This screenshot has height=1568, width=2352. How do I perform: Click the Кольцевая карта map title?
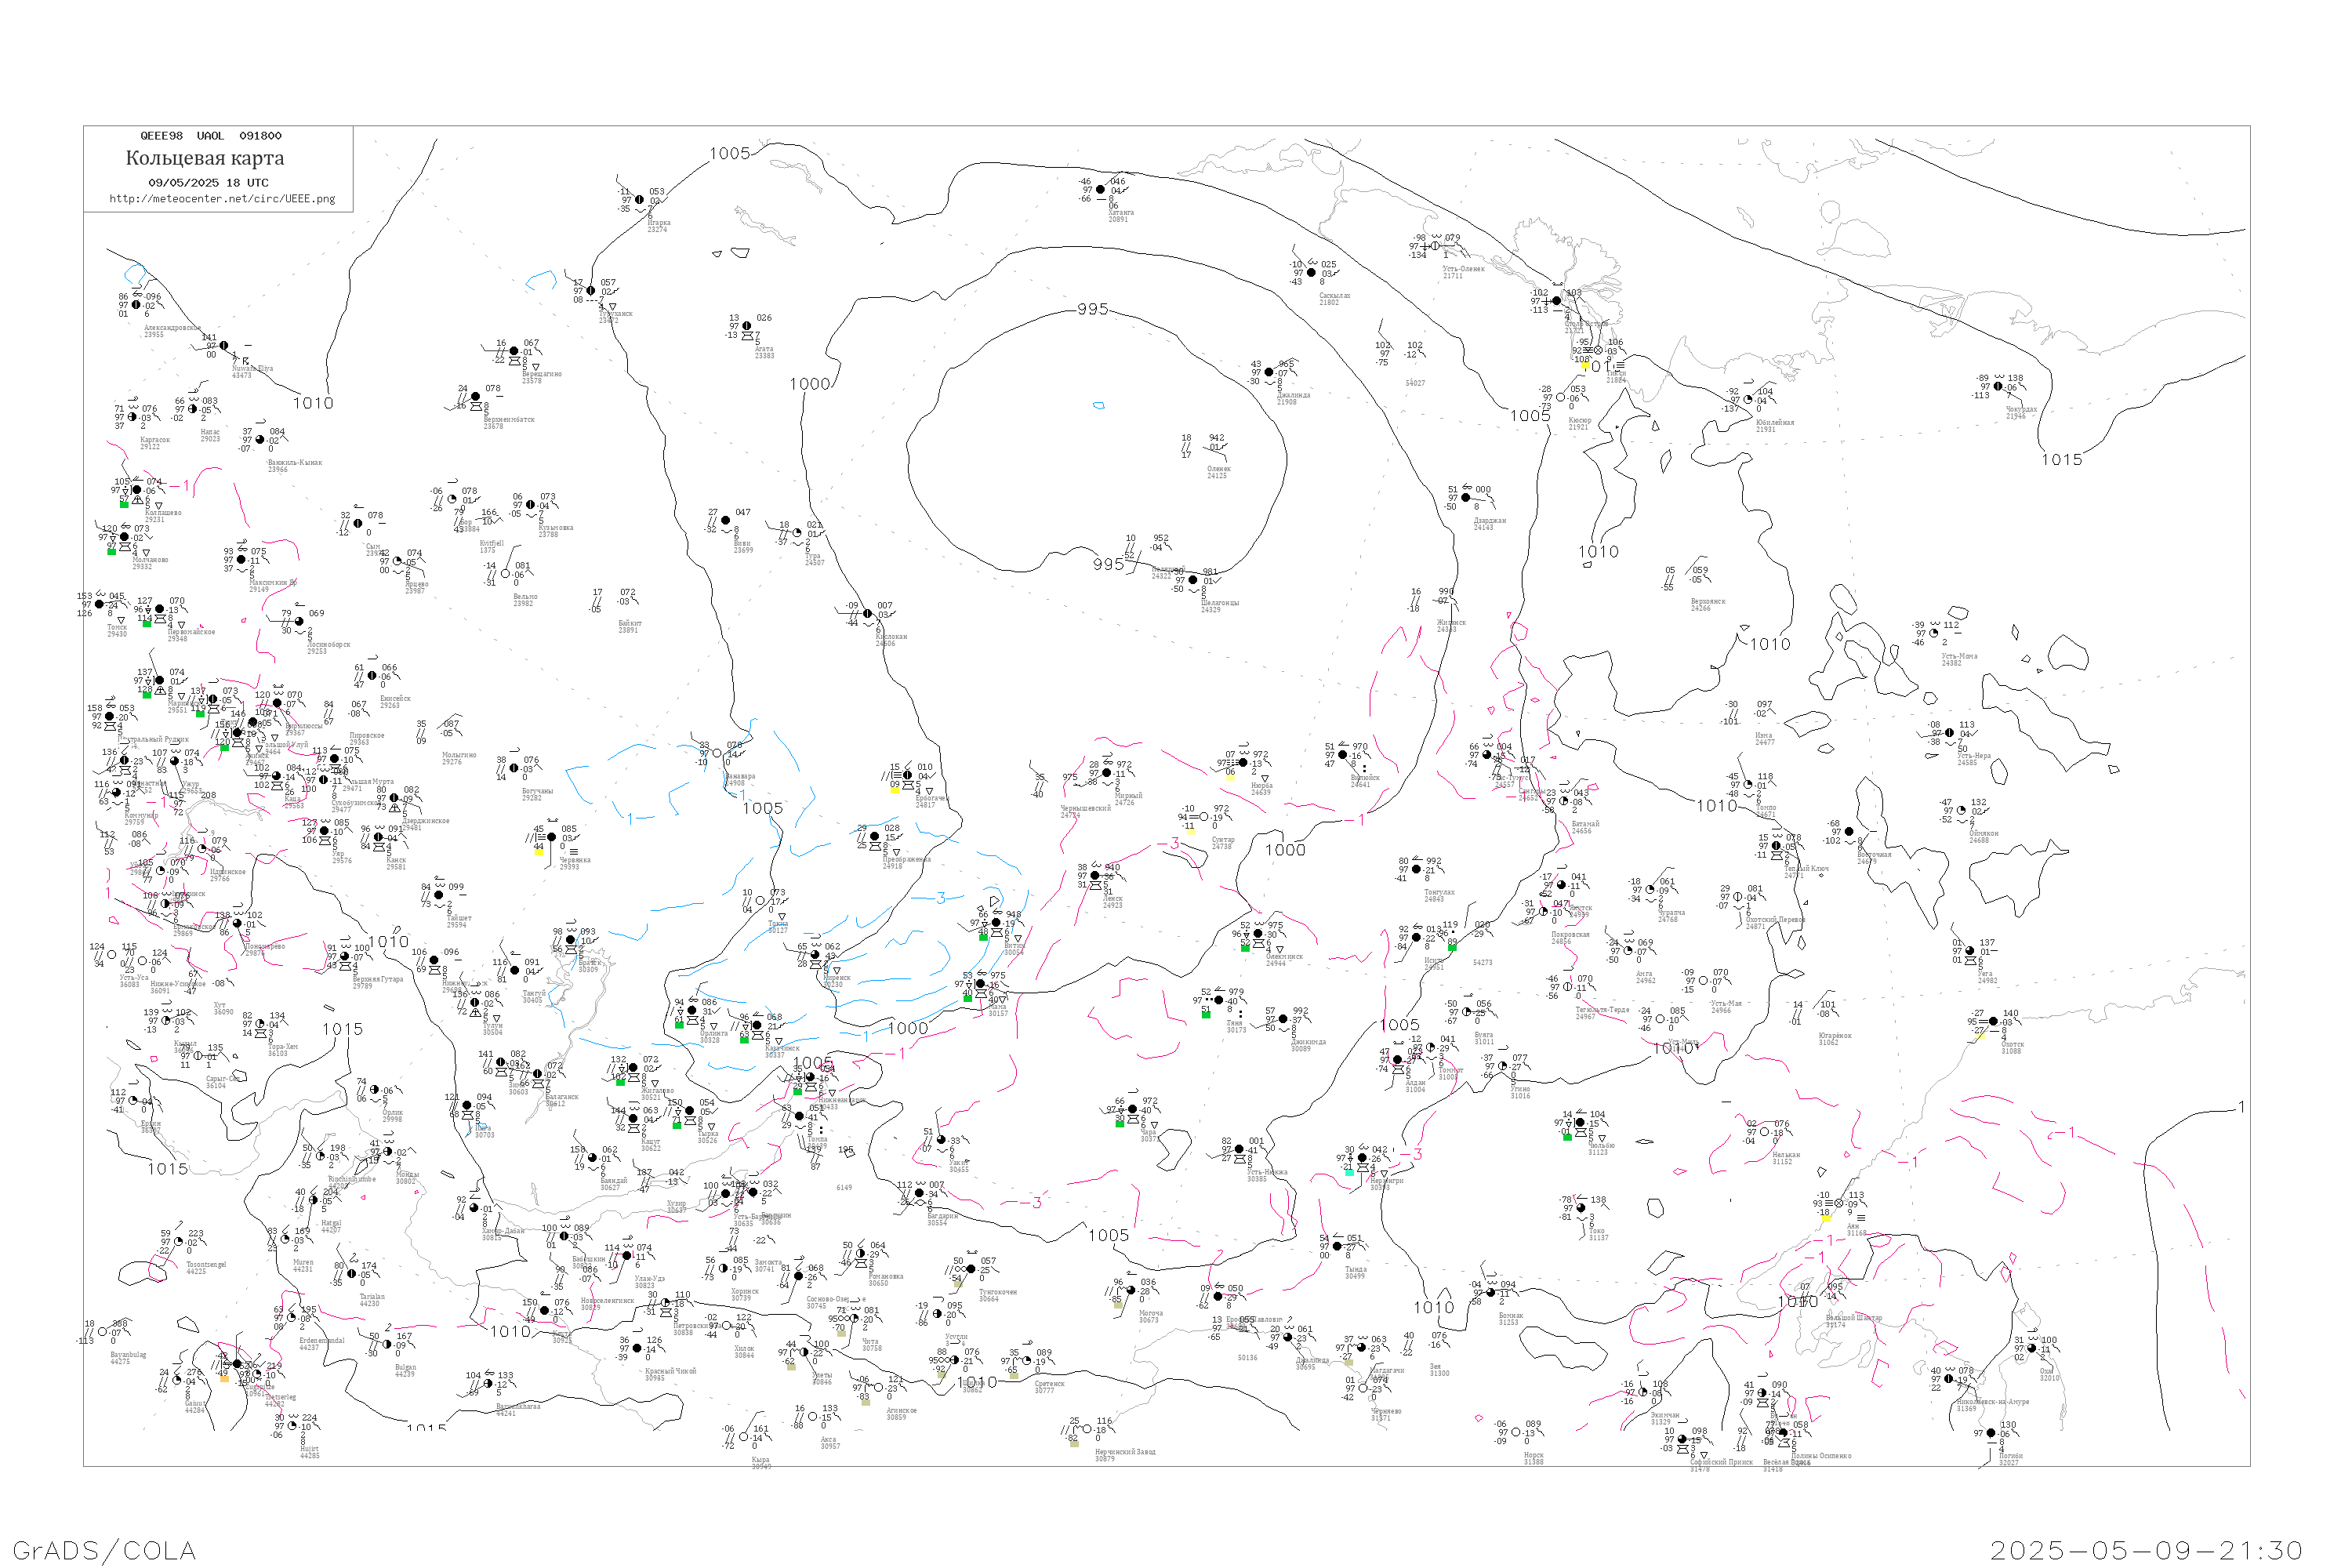tap(205, 158)
